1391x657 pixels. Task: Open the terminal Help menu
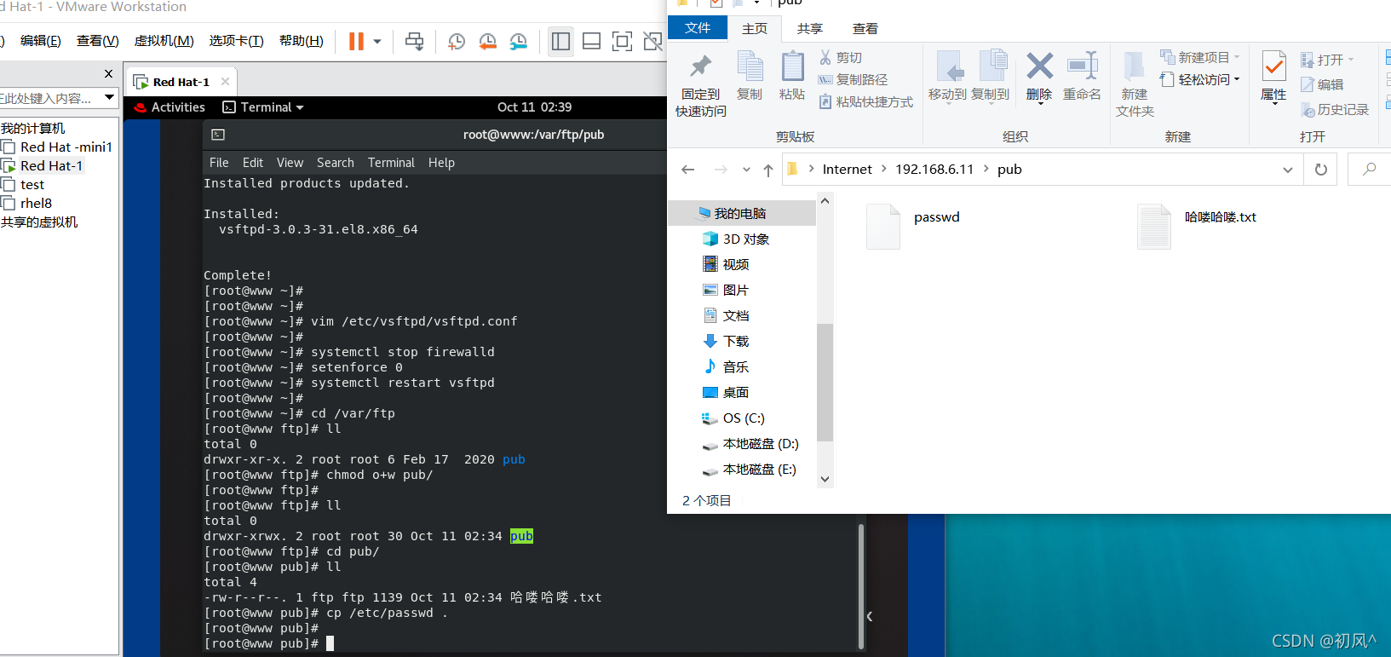[441, 163]
